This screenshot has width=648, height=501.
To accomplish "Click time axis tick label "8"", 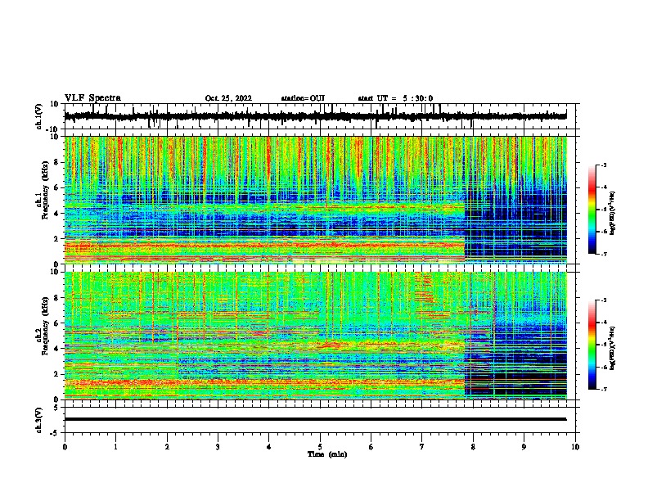I will (x=473, y=447).
